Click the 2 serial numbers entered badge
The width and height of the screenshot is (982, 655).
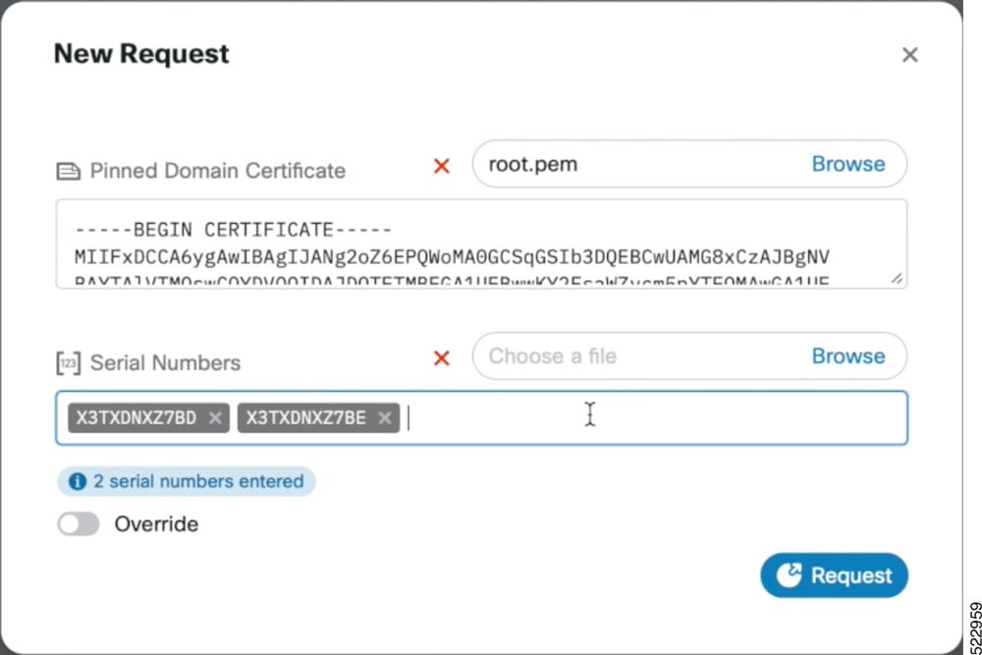tap(187, 481)
